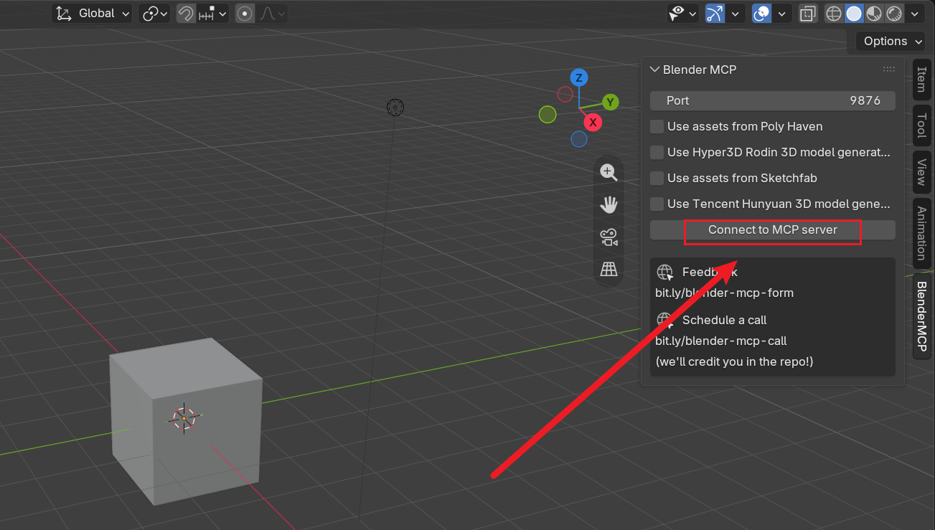Screen dimensions: 935x530
Task: Enable Use Tencent Hunyuan 3D model generation
Action: point(657,204)
